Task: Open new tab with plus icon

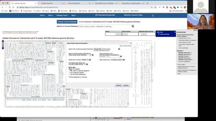Action: 147,3
